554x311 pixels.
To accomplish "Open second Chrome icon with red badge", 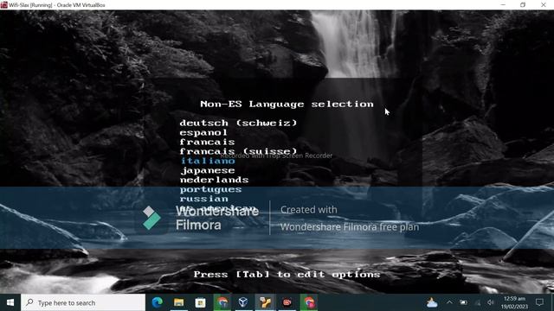I will click(x=309, y=302).
